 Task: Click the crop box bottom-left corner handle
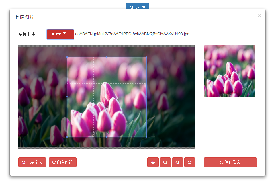pos(67,137)
